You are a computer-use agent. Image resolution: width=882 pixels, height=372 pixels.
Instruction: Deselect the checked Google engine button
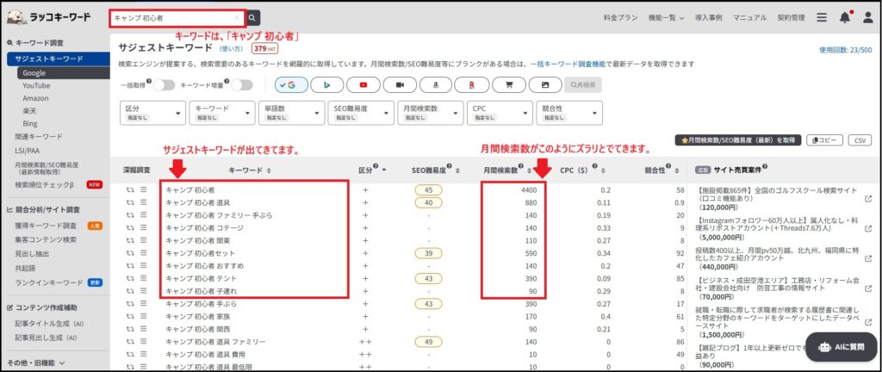point(290,84)
